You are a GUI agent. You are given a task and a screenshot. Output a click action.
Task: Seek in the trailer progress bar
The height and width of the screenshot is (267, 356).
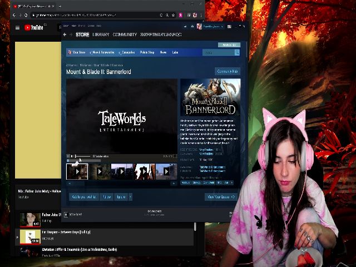click(x=83, y=161)
